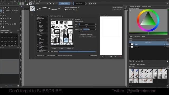The width and height of the screenshot is (169, 95).
Task: Open the brush tip tag filter dropdown
Action: pyautogui.click(x=60, y=19)
